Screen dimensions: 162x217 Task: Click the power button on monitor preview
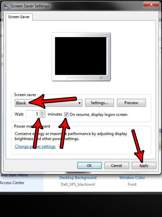pyautogui.click(x=102, y=78)
